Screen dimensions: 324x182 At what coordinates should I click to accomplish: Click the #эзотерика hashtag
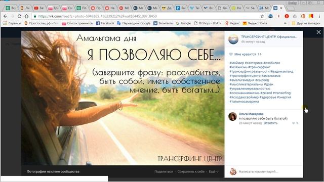click(254, 63)
